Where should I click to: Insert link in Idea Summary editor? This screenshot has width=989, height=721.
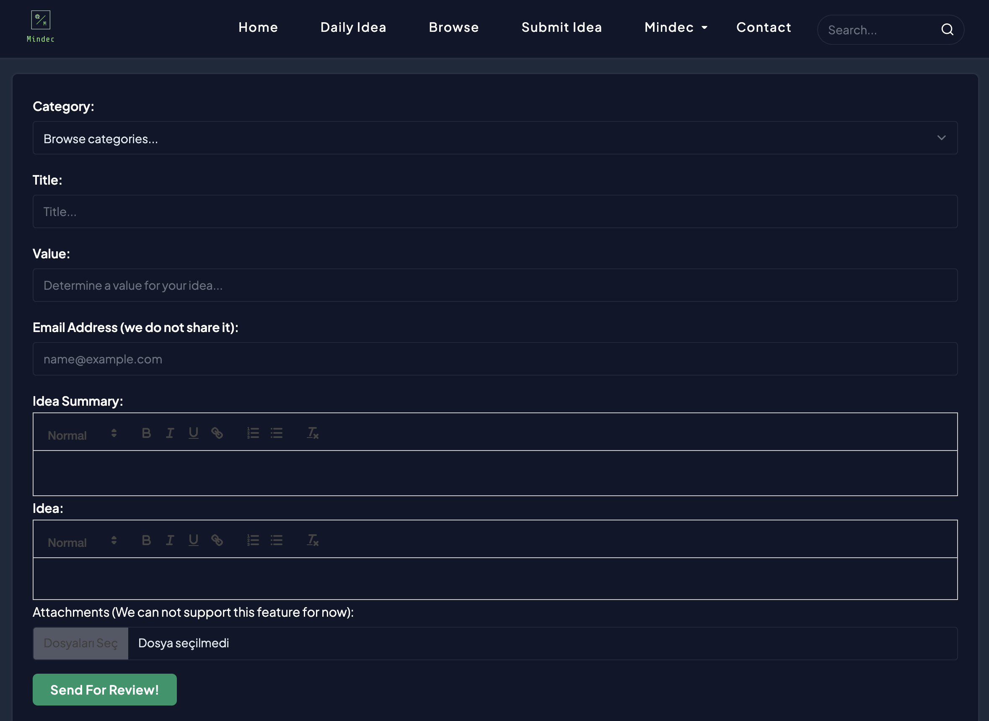(x=217, y=433)
